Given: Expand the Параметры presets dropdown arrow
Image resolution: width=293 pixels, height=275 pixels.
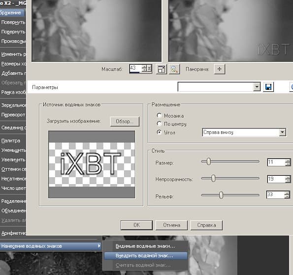Looking at the screenshot, I should tap(257, 87).
